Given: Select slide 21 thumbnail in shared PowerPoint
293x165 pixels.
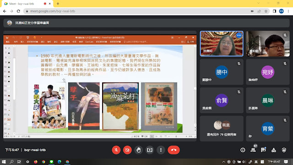Looking at the screenshot, I should coord(9,119).
